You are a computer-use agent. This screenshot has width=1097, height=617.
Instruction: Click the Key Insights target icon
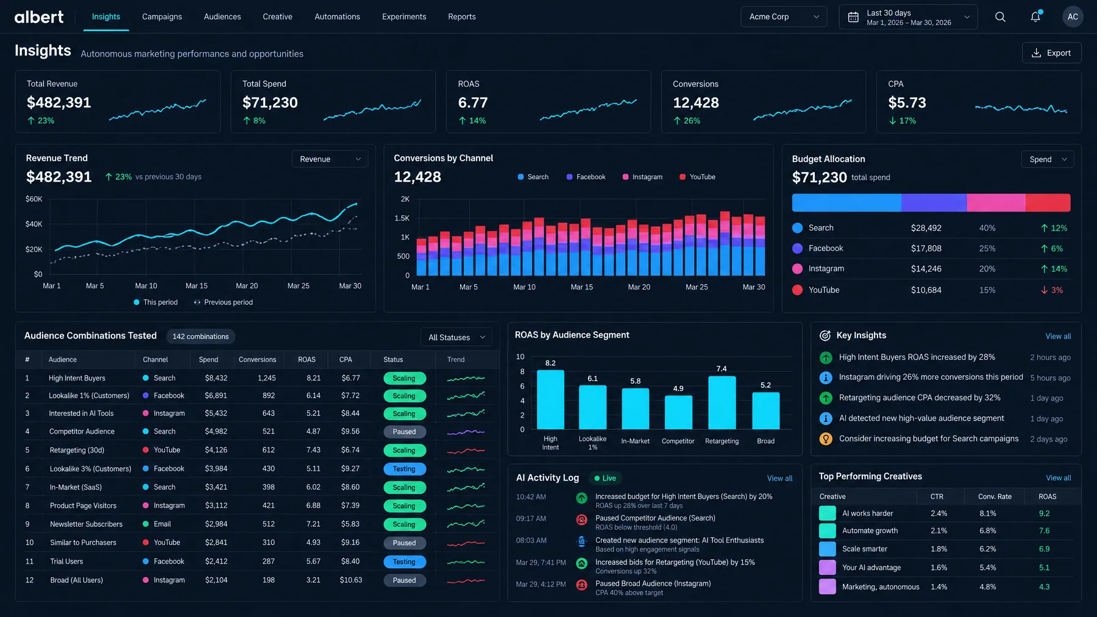tap(825, 335)
